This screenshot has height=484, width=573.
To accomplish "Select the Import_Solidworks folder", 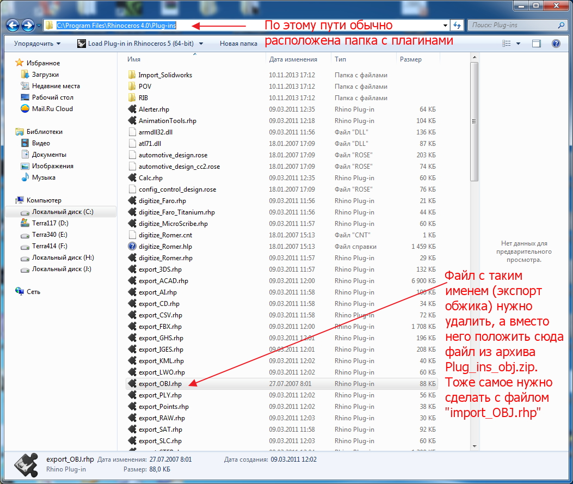I will coord(165,75).
